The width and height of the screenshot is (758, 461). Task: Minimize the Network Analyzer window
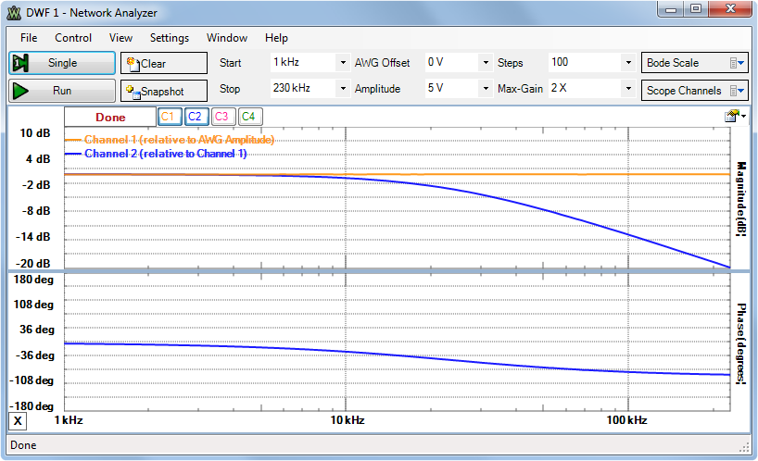tap(671, 9)
